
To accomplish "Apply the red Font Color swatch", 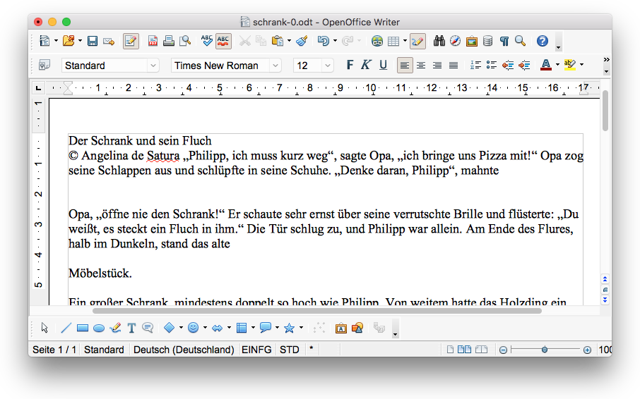I will point(546,65).
